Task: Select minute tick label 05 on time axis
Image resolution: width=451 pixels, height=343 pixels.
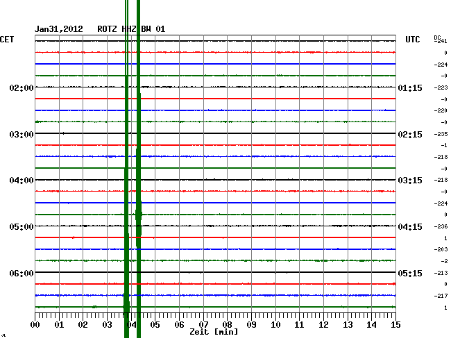Action: pyautogui.click(x=155, y=324)
